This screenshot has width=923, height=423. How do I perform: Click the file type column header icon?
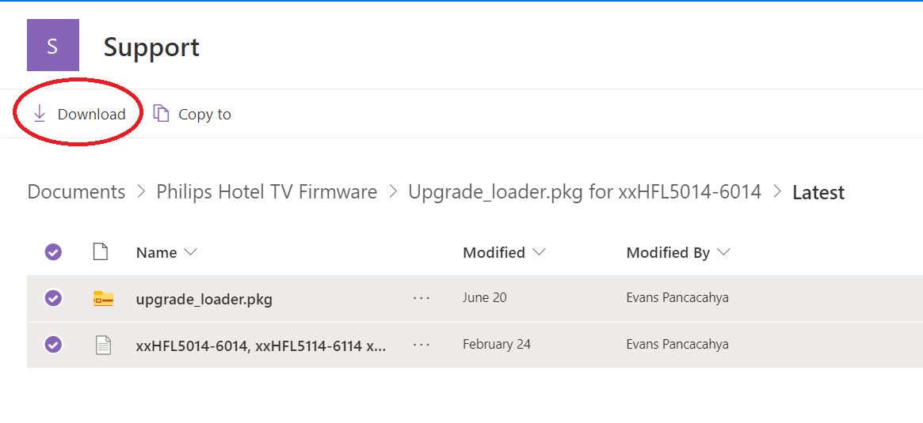coord(100,252)
